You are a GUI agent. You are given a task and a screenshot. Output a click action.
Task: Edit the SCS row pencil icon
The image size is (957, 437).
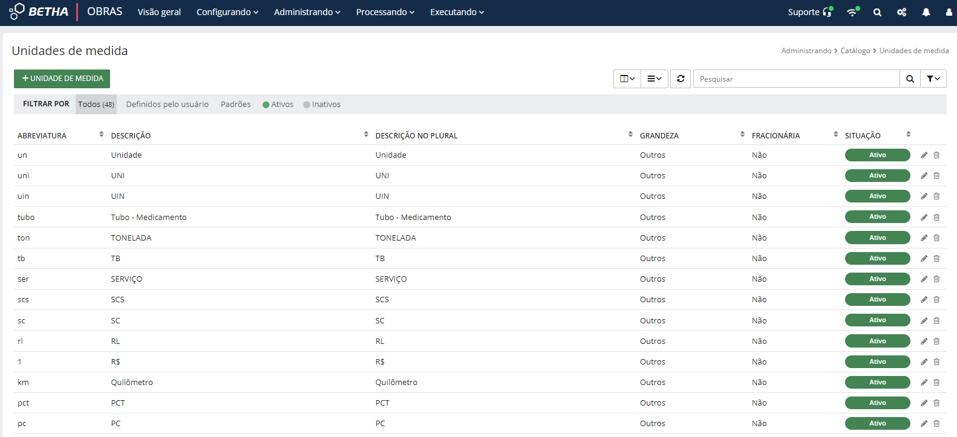(924, 300)
